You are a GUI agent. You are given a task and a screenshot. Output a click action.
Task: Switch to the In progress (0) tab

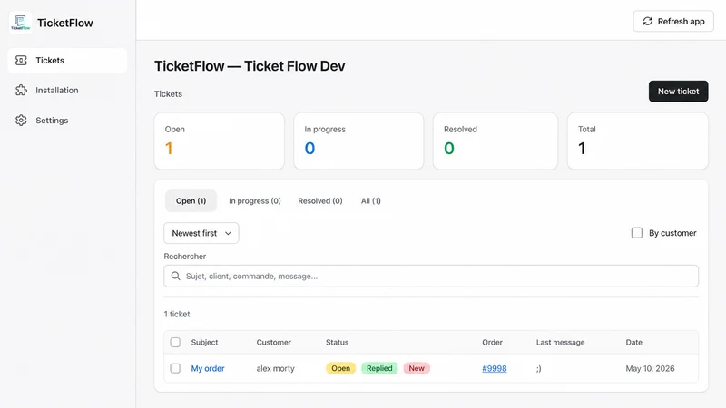click(255, 200)
